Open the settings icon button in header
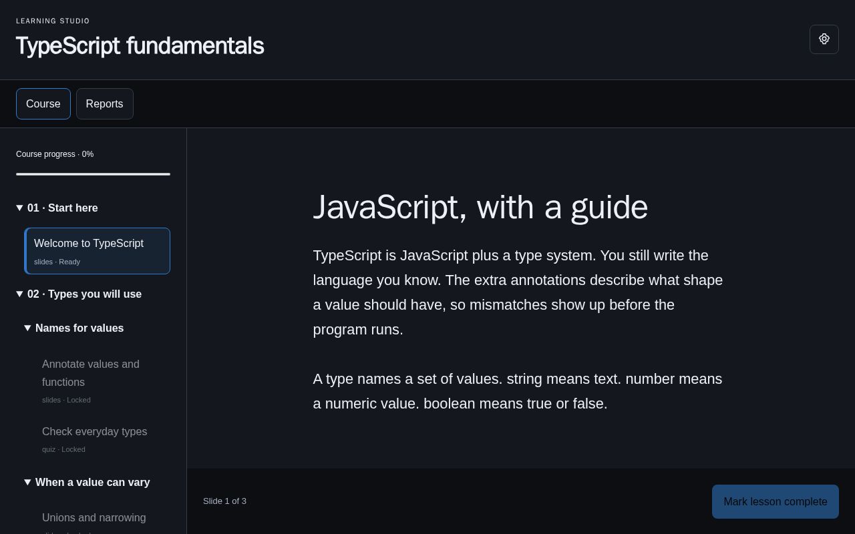The width and height of the screenshot is (855, 534). point(824,39)
